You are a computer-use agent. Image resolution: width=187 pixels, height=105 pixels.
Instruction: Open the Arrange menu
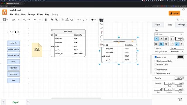pyautogui.click(x=31, y=15)
